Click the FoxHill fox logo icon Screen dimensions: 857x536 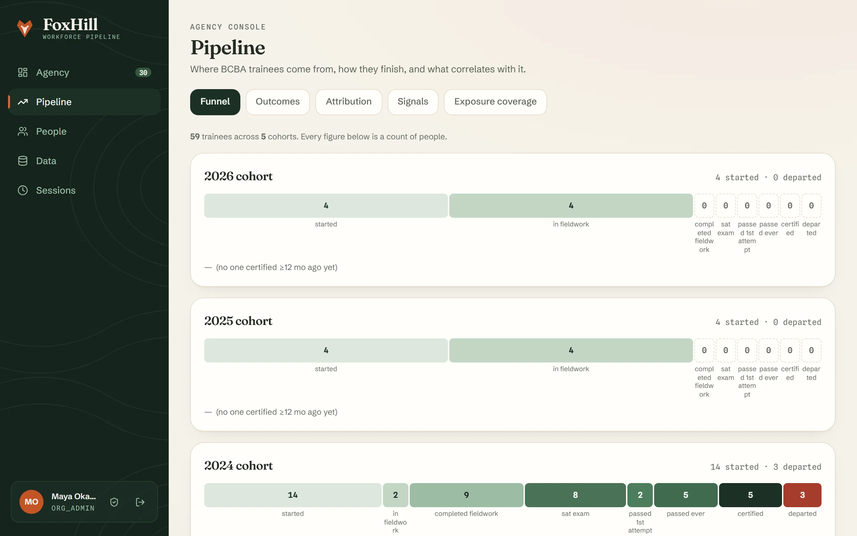(25, 28)
